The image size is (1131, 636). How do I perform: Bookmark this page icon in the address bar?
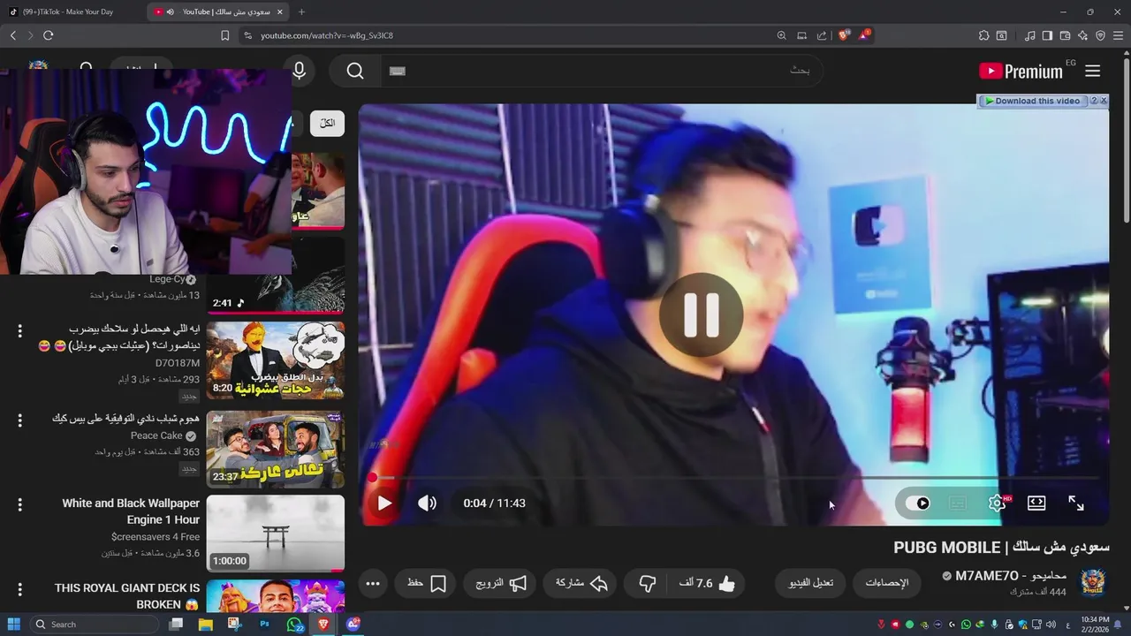coord(224,35)
